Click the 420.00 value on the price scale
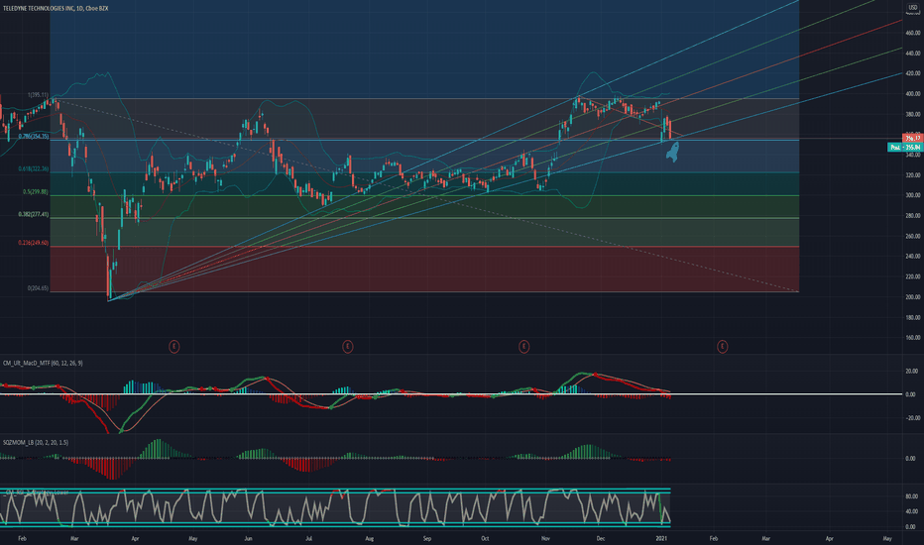 [913, 73]
